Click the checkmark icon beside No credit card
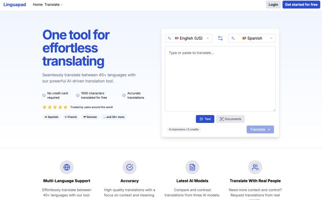The height and width of the screenshot is (200, 322). (44, 95)
